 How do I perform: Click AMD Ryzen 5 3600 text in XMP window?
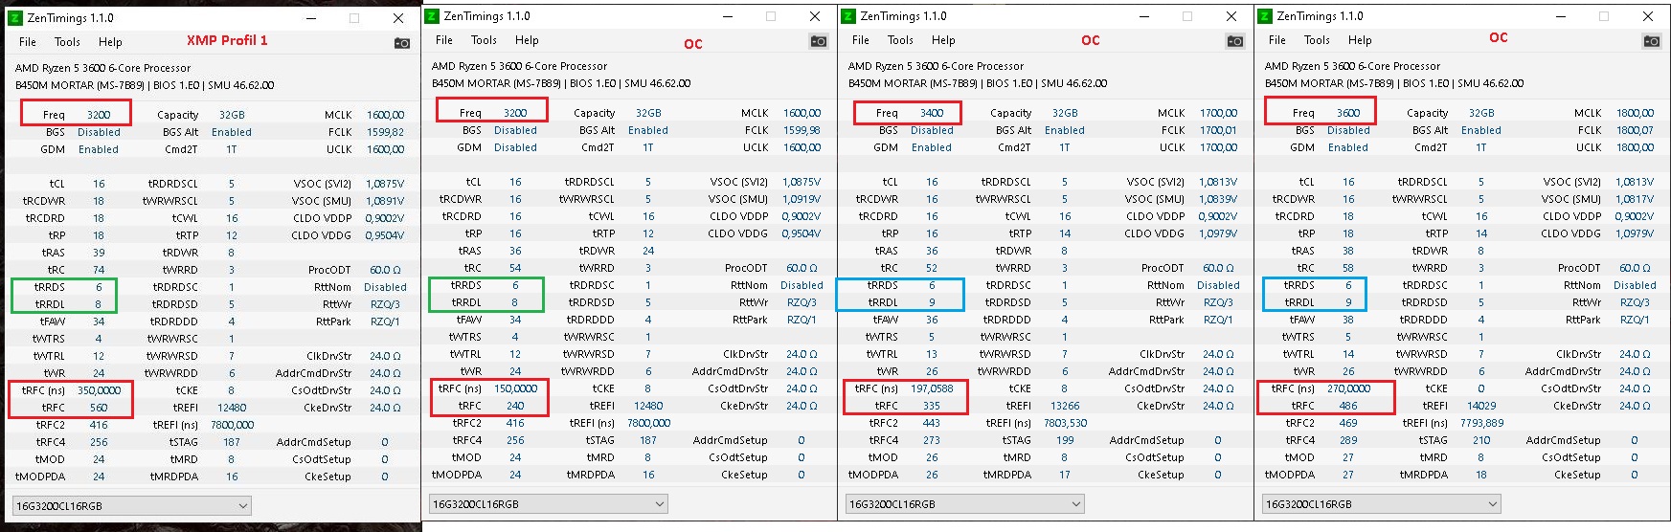click(x=103, y=68)
